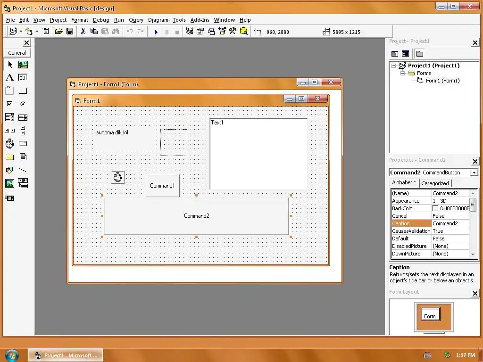Screen dimensions: 483x362
Task: Select the Data control tool
Action: (x=23, y=183)
